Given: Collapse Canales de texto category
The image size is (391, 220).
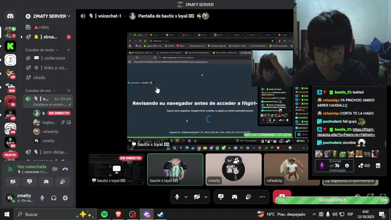Looking at the screenshot, I should coord(42,50).
